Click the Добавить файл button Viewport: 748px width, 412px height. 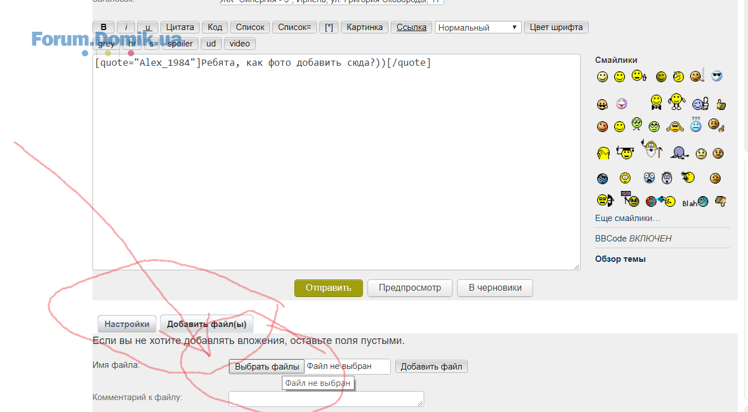click(432, 367)
